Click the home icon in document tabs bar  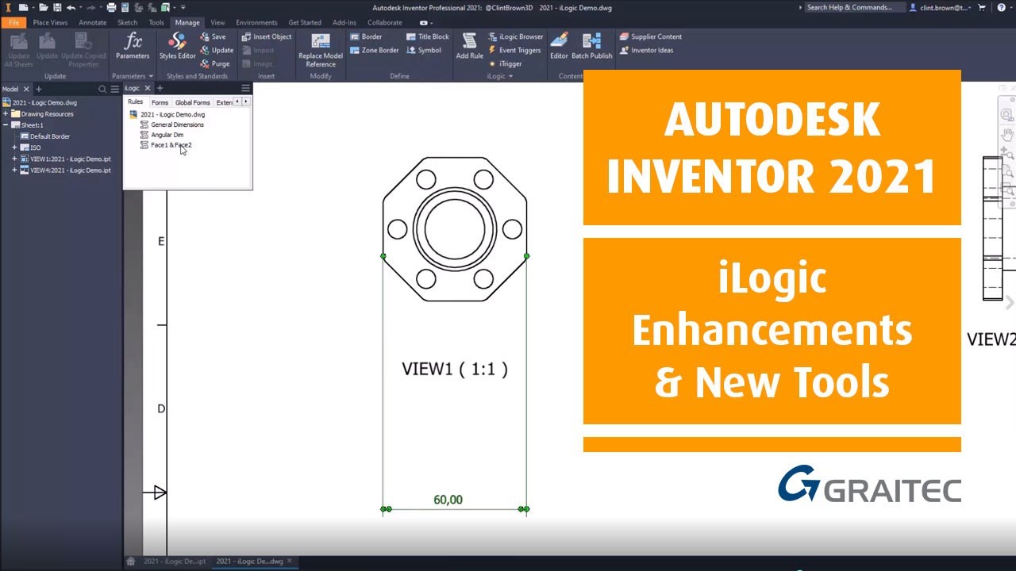coord(131,561)
